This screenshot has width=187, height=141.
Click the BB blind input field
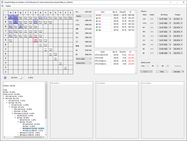(x=167, y=66)
